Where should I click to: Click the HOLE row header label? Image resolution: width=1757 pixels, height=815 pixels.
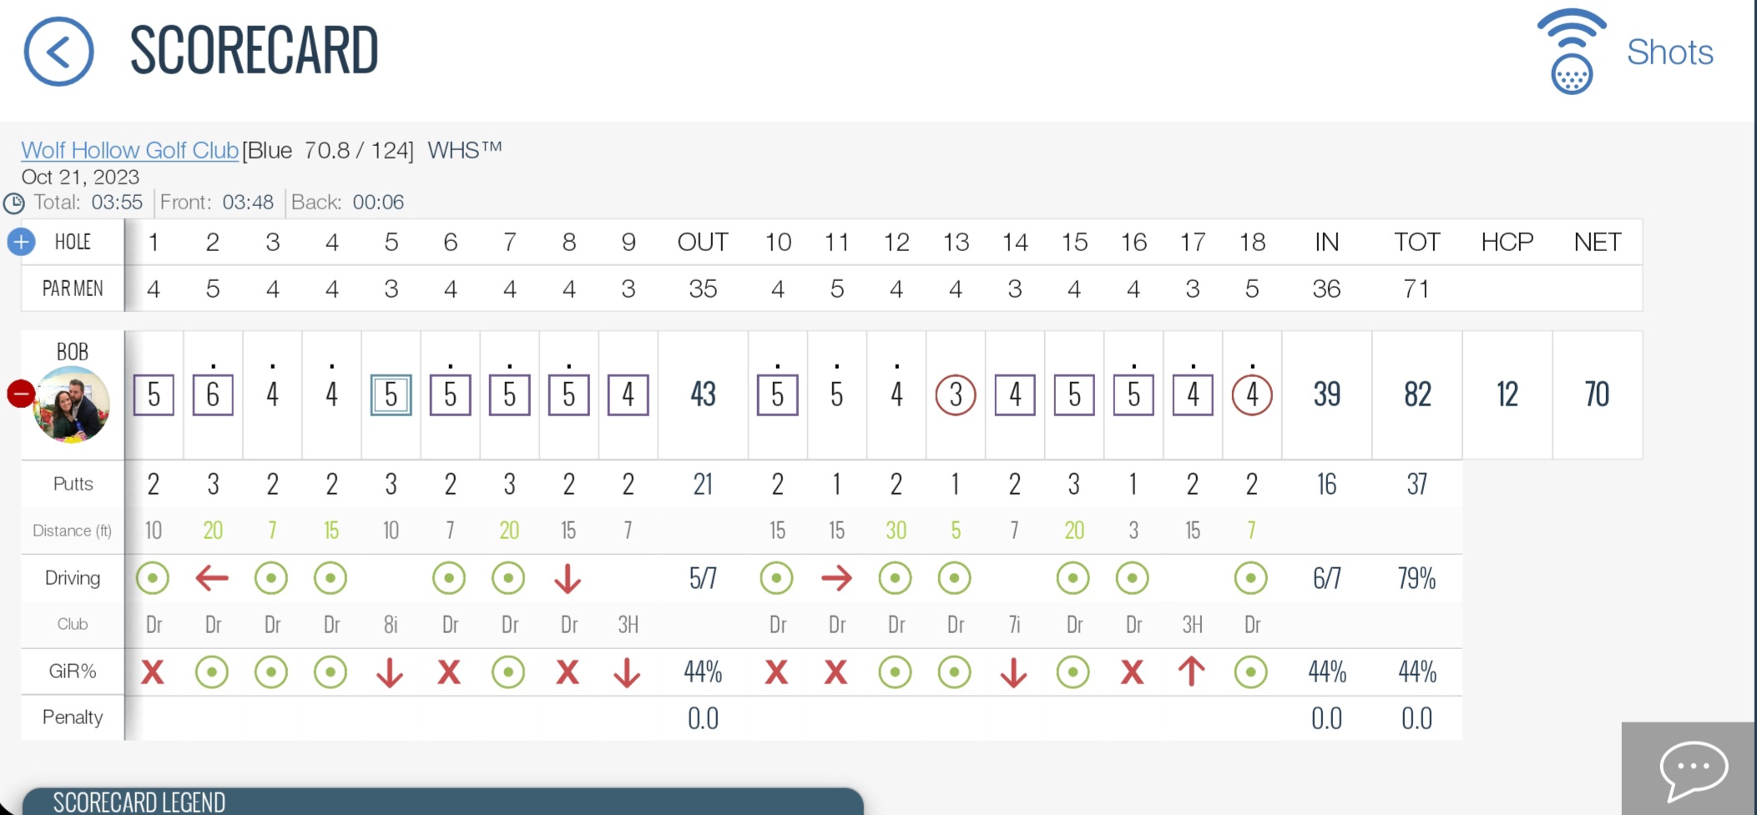73,242
